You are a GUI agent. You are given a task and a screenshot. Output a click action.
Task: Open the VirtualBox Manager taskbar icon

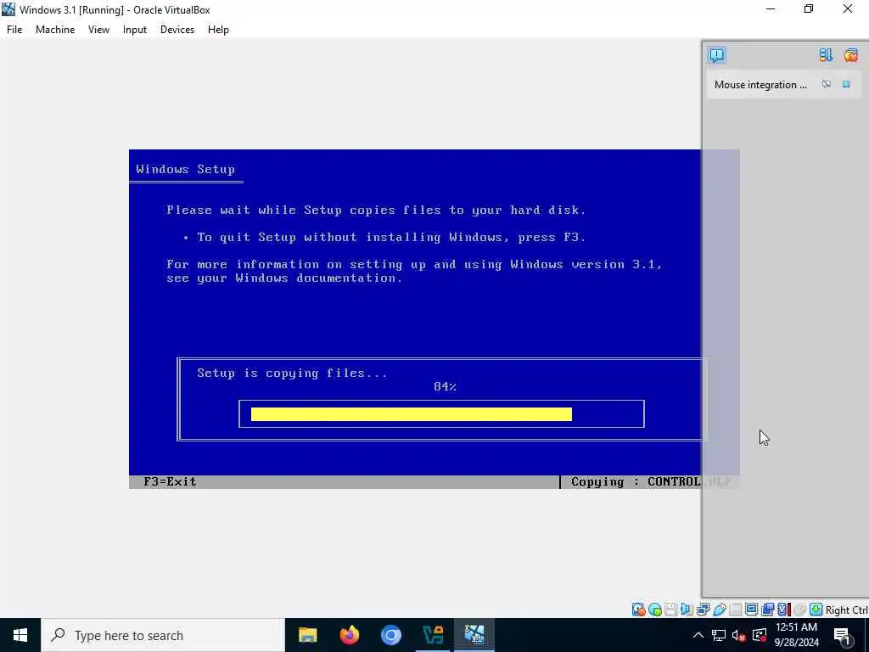click(433, 635)
